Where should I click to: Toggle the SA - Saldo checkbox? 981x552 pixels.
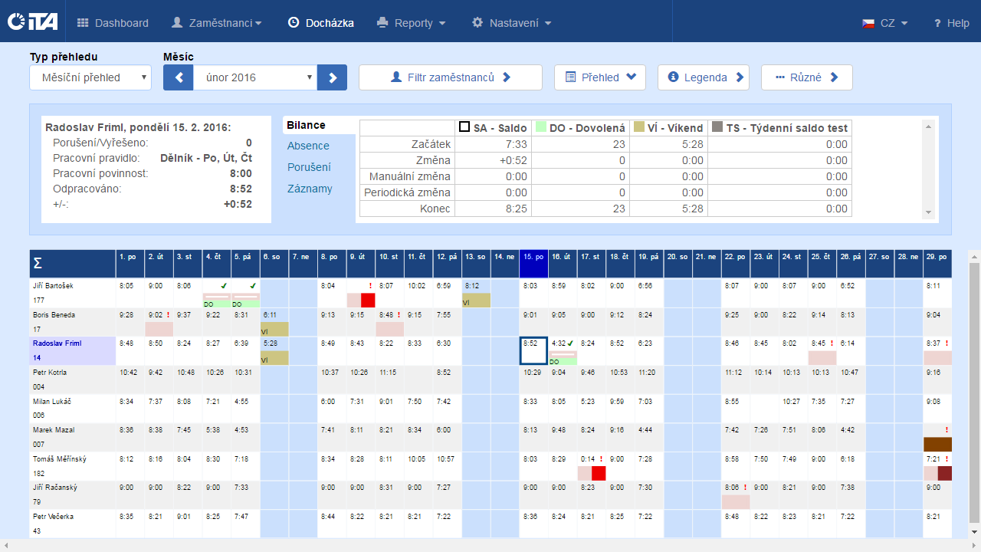[464, 127]
